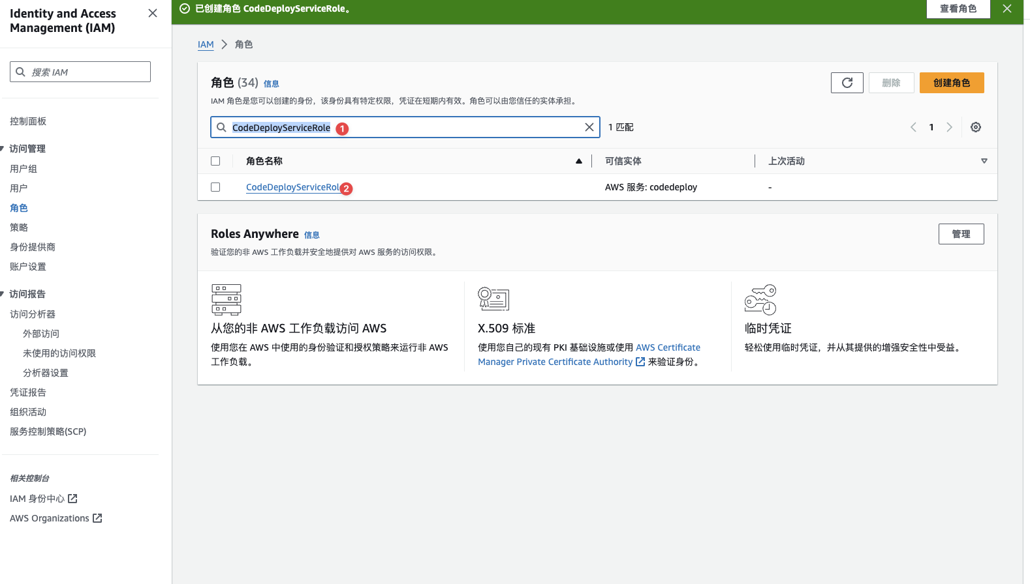This screenshot has width=1030, height=584.
Task: Click the 查看角色 button in banner
Action: (x=958, y=8)
